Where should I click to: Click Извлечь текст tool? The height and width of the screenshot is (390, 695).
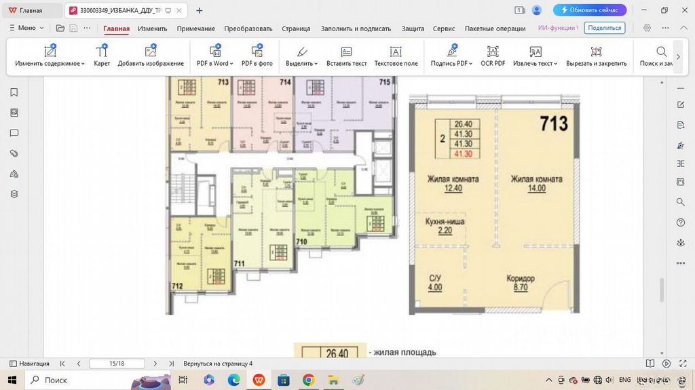tap(535, 56)
